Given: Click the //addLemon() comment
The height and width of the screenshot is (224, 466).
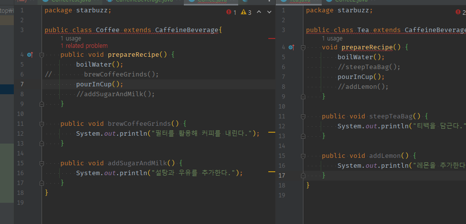Looking at the screenshot, I should pyautogui.click(x=363, y=87).
